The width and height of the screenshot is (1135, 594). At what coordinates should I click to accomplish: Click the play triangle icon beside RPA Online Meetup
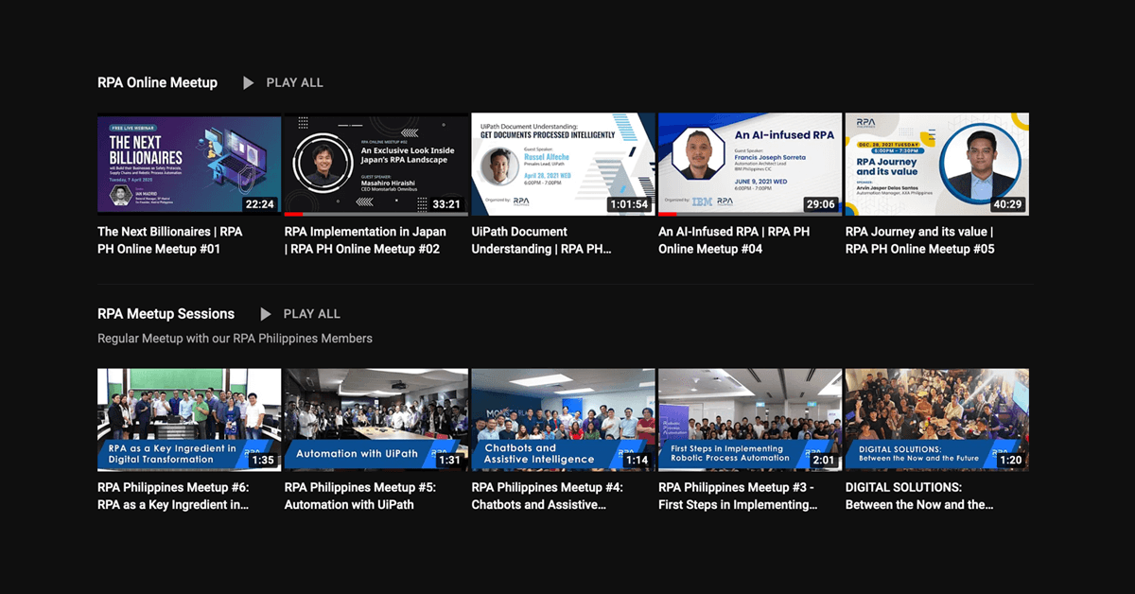249,83
